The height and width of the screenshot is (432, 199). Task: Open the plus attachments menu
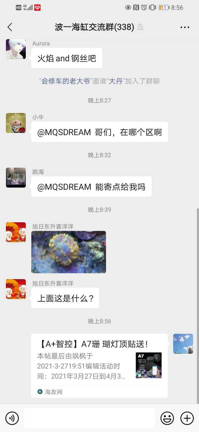(187, 418)
